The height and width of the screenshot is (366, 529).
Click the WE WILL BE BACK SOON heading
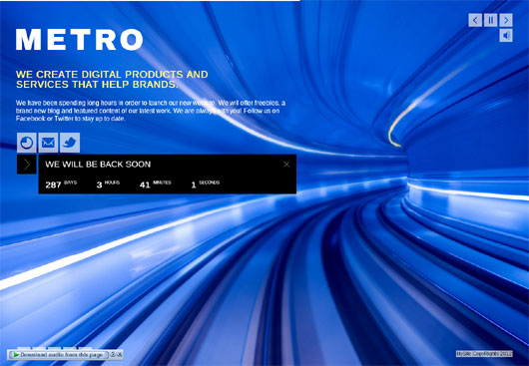click(98, 165)
